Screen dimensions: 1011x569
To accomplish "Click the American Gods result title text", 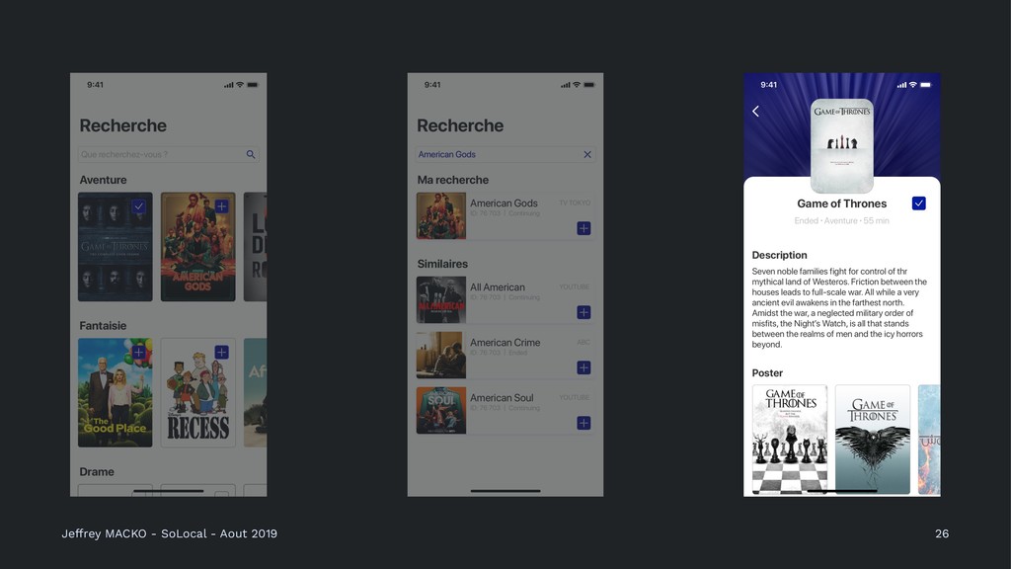I will tap(504, 203).
